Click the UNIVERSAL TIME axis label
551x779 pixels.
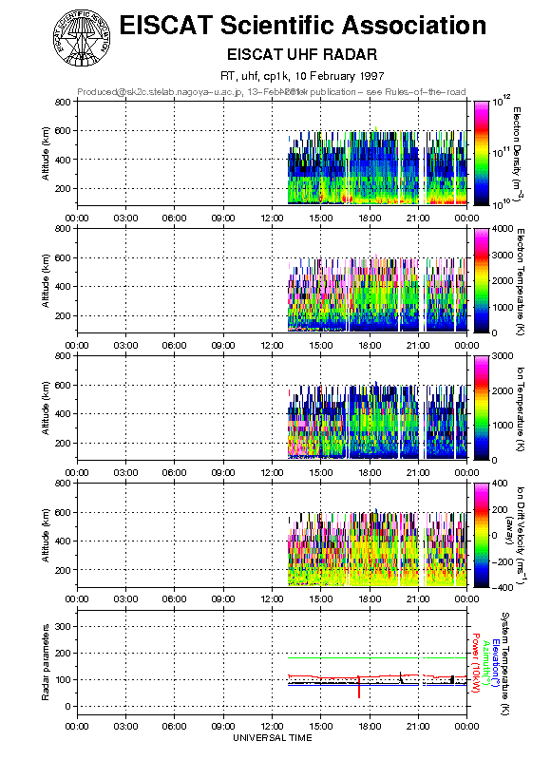coord(273,738)
